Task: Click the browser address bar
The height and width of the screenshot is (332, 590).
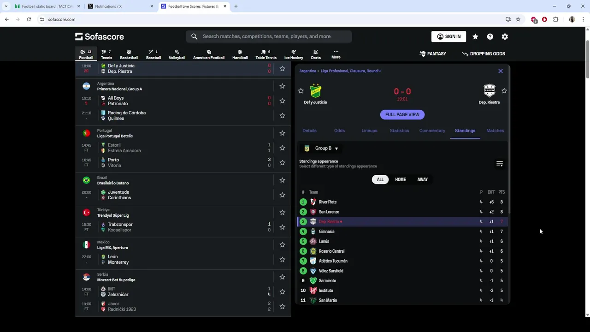Action: pyautogui.click(x=272, y=19)
